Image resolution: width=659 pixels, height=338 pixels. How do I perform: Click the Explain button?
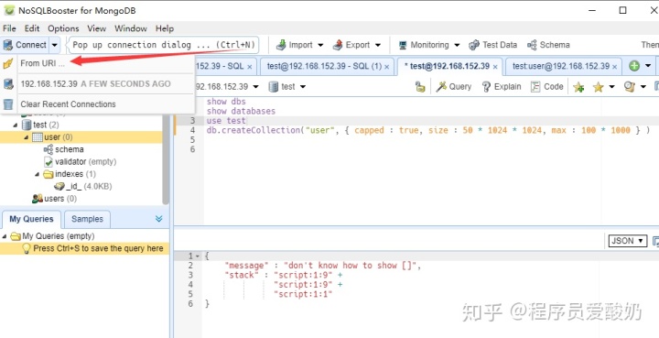pos(502,87)
